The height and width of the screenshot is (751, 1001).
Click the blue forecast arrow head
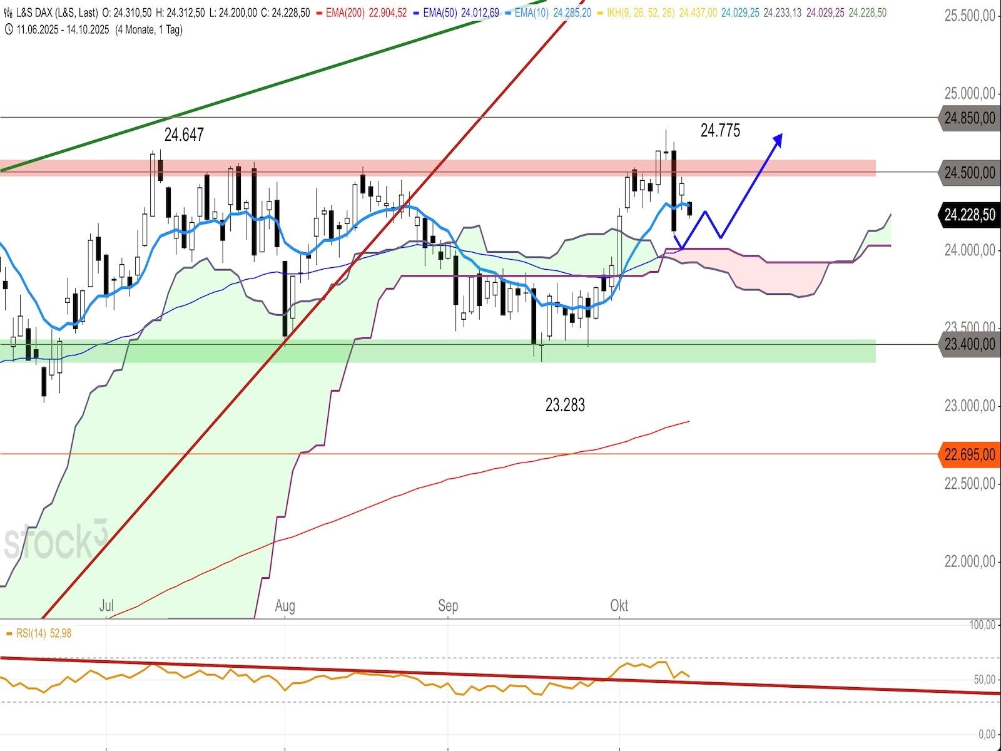[777, 140]
